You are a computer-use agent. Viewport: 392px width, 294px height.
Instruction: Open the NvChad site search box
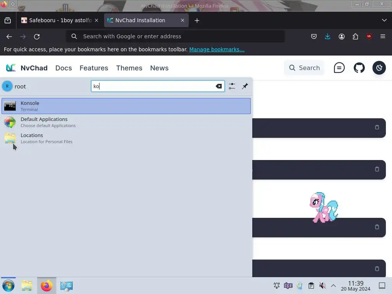coord(304,68)
